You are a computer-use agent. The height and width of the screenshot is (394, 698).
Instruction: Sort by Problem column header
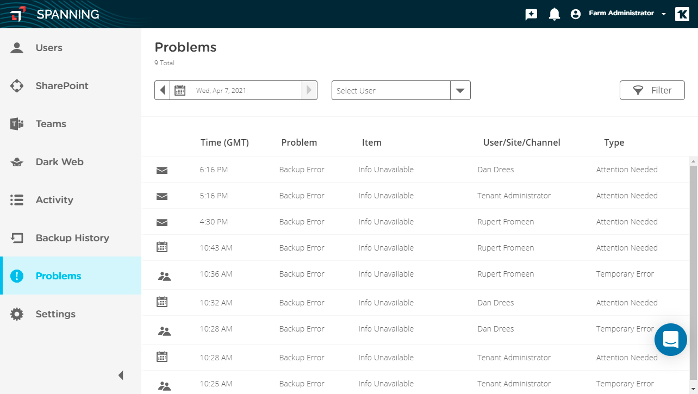tap(299, 142)
